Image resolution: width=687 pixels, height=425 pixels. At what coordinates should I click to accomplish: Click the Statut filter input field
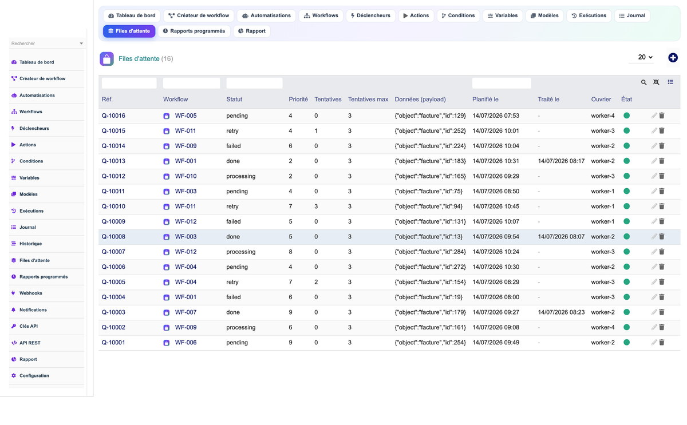255,83
